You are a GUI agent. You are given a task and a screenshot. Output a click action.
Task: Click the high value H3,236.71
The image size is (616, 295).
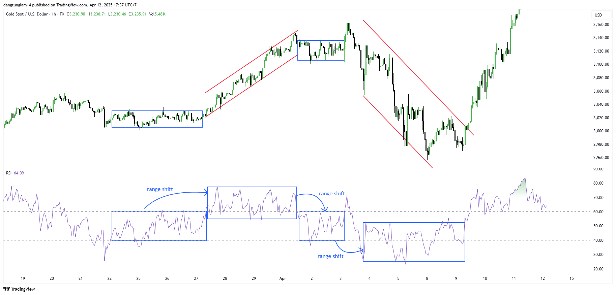(97, 14)
